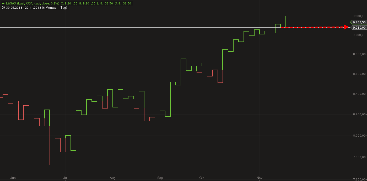Click the close value C: 9.136,50

click(123, 3)
